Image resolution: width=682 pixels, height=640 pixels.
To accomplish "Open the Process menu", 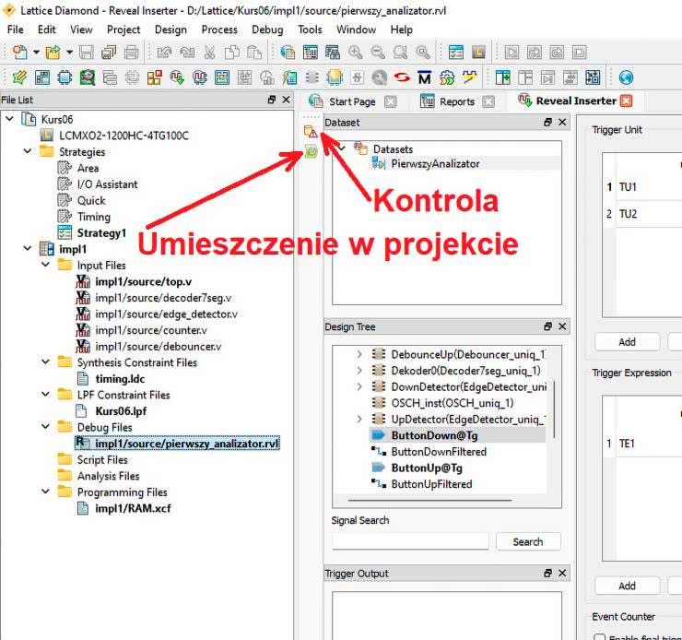I will coord(219,30).
